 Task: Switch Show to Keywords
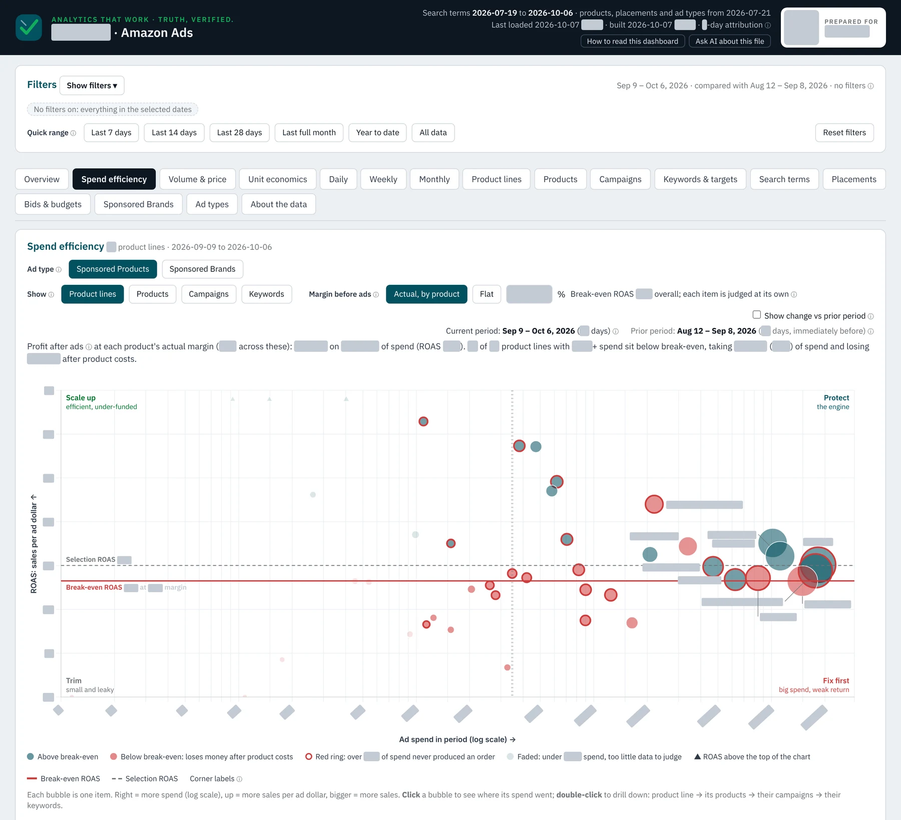point(266,294)
